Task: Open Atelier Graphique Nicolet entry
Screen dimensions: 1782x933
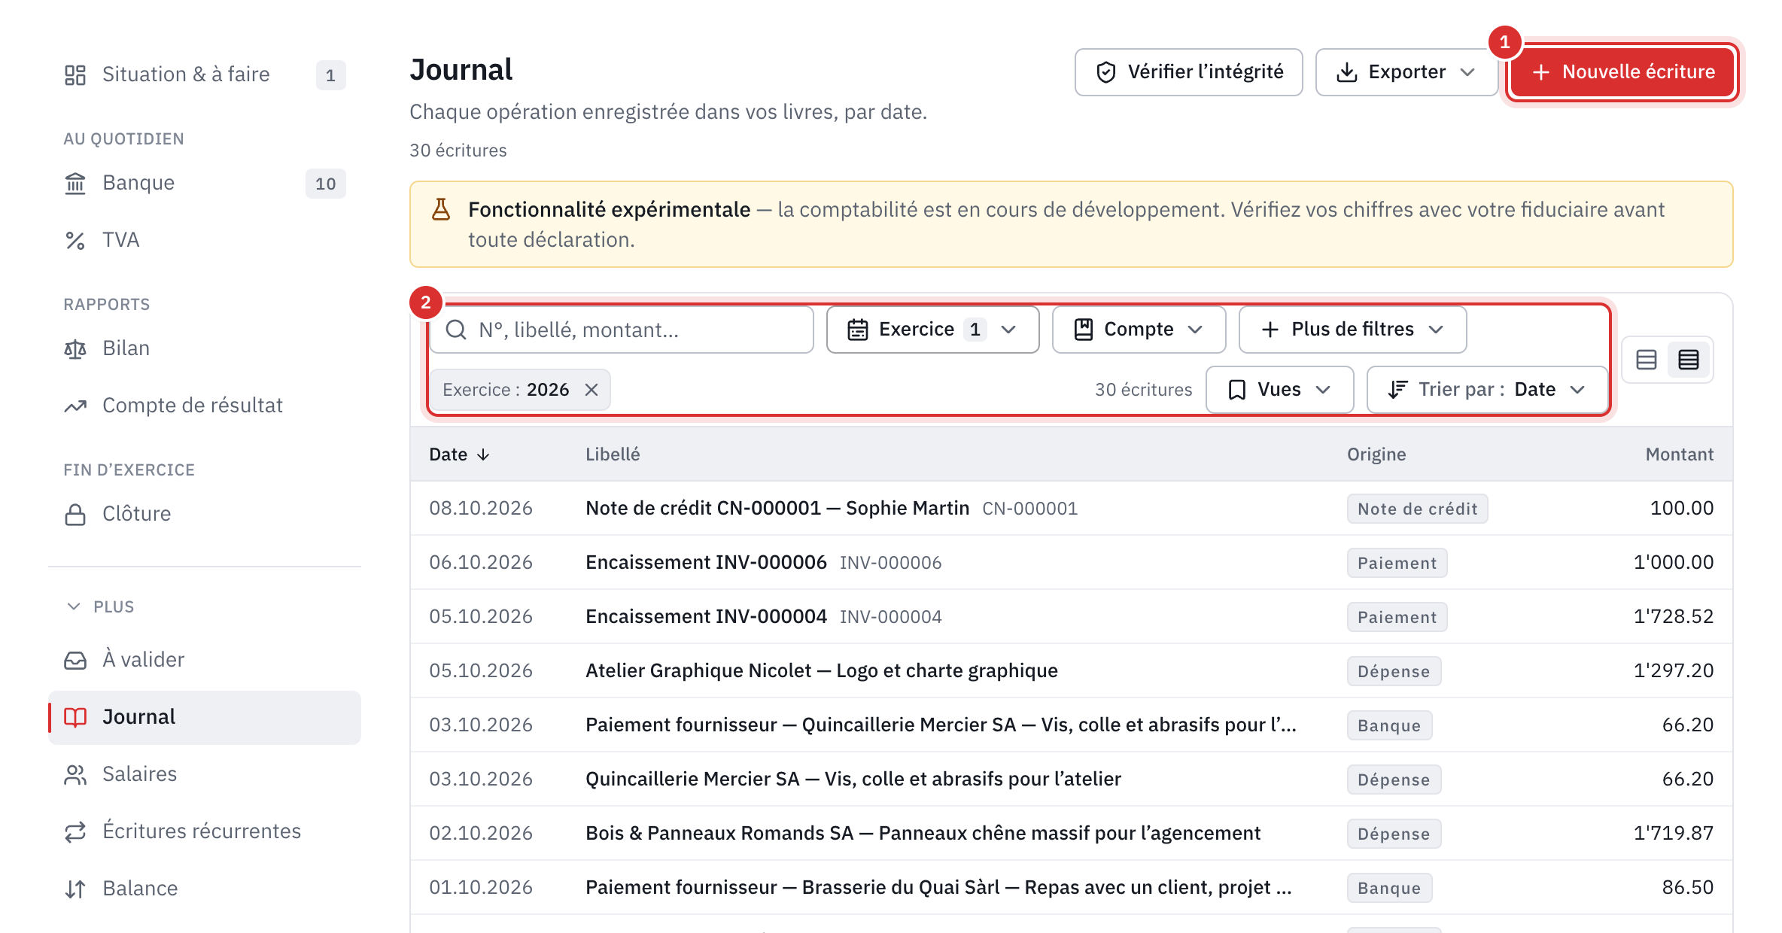Action: click(x=1071, y=671)
